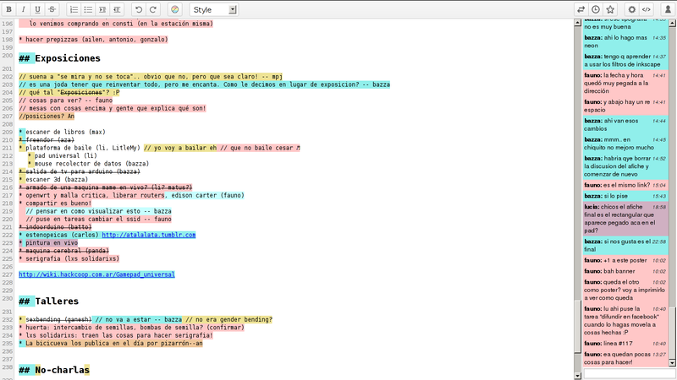The width and height of the screenshot is (677, 380).
Task: Redo the last undone edit
Action: [153, 9]
